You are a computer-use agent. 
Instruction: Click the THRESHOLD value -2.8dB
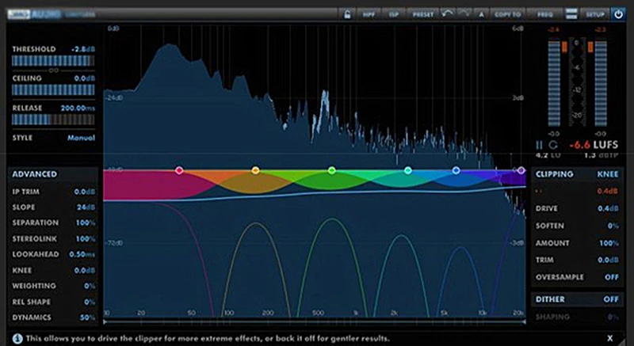click(x=83, y=49)
